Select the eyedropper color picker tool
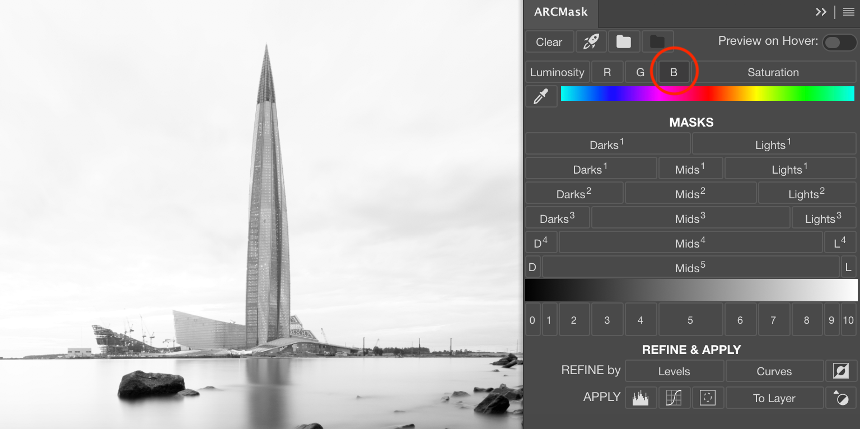Image resolution: width=860 pixels, height=429 pixels. pos(541,96)
